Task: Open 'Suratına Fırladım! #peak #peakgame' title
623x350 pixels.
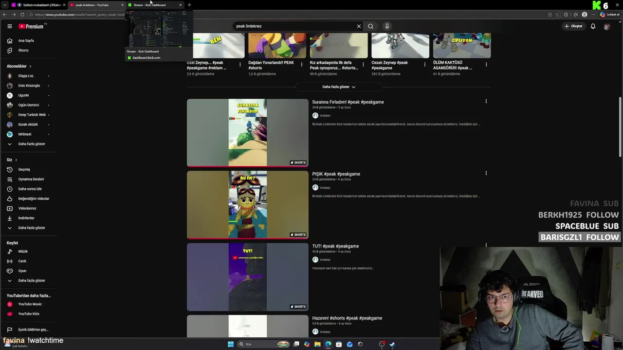Action: tap(348, 102)
